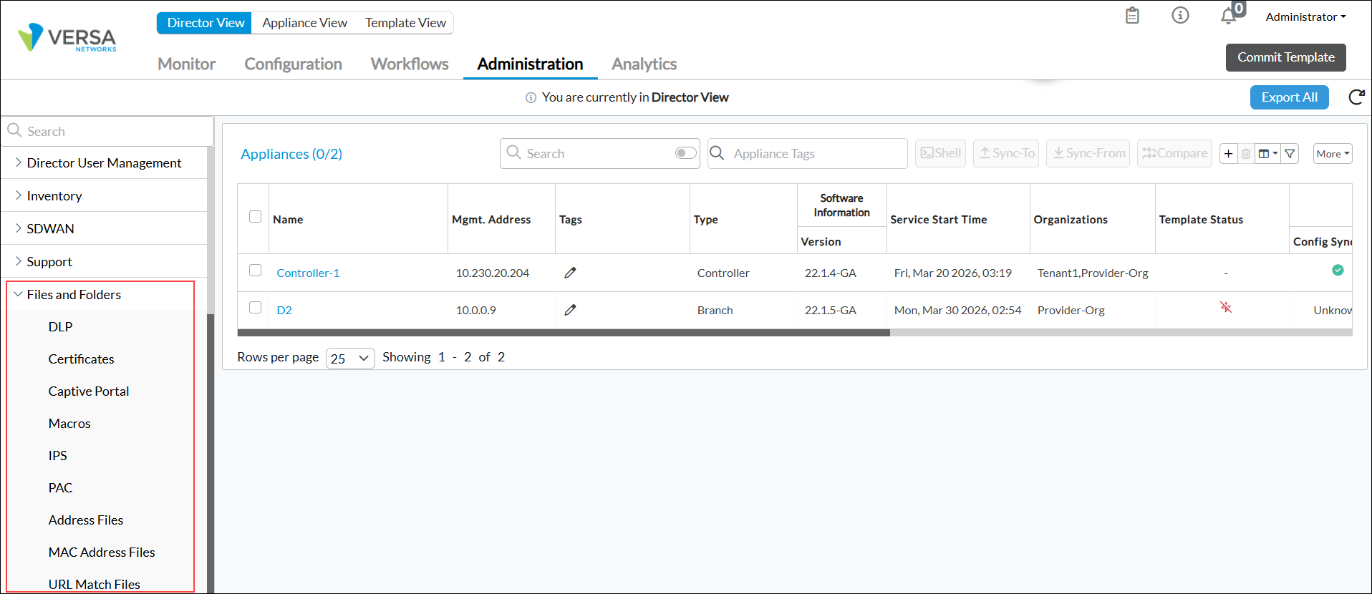The image size is (1372, 594).
Task: Click the left sidebar search magnifier icon
Action: [14, 130]
